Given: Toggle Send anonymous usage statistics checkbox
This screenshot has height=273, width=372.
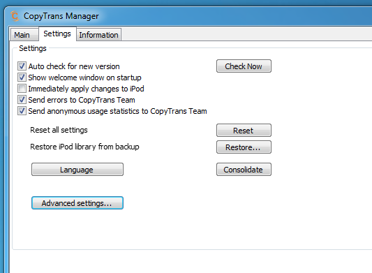Looking at the screenshot, I should click(22, 110).
